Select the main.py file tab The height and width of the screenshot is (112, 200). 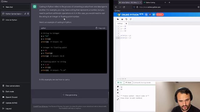pyautogui.click(x=120, y=24)
